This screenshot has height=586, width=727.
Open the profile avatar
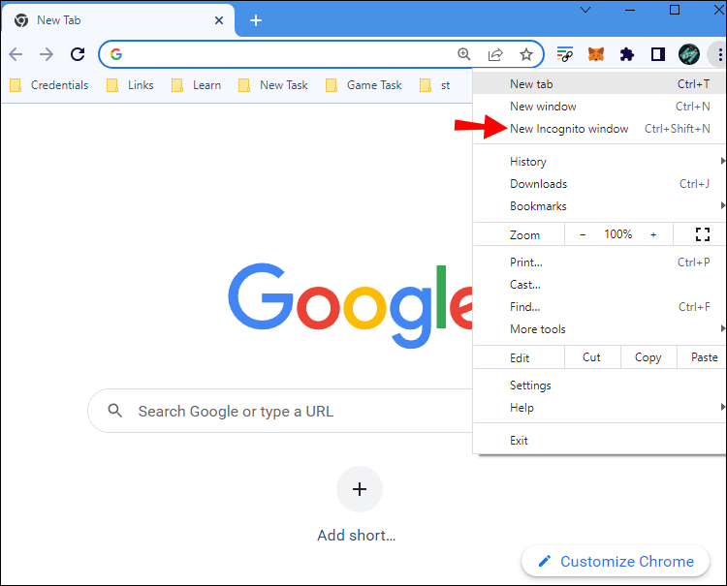pyautogui.click(x=689, y=54)
